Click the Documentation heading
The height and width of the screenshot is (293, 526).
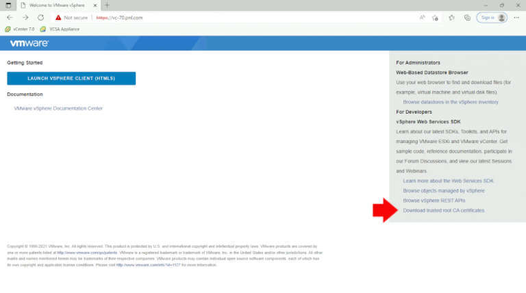pos(25,94)
